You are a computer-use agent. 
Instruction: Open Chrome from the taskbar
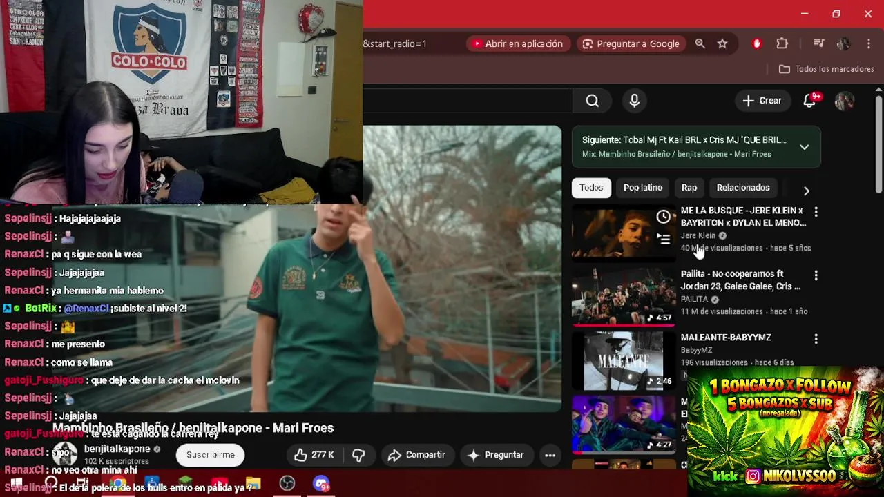coord(118,484)
